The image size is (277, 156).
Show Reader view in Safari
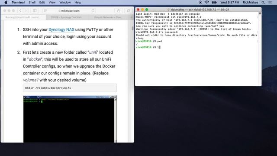click(45, 10)
